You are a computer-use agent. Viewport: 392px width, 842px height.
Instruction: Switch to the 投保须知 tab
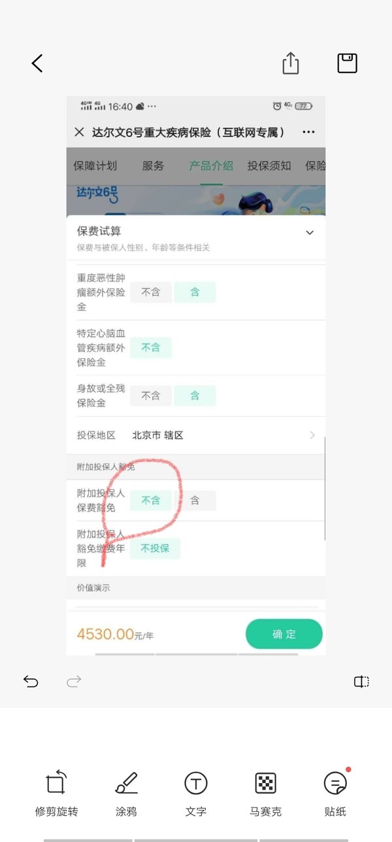269,166
